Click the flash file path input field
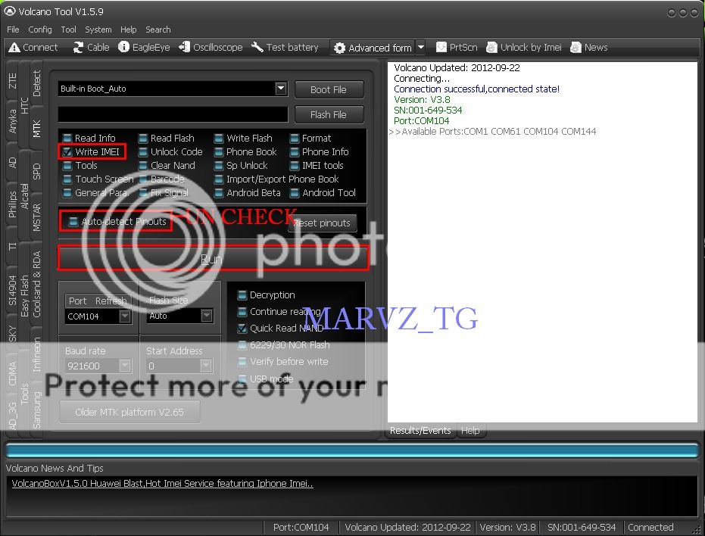The width and height of the screenshot is (705, 536). (173, 114)
